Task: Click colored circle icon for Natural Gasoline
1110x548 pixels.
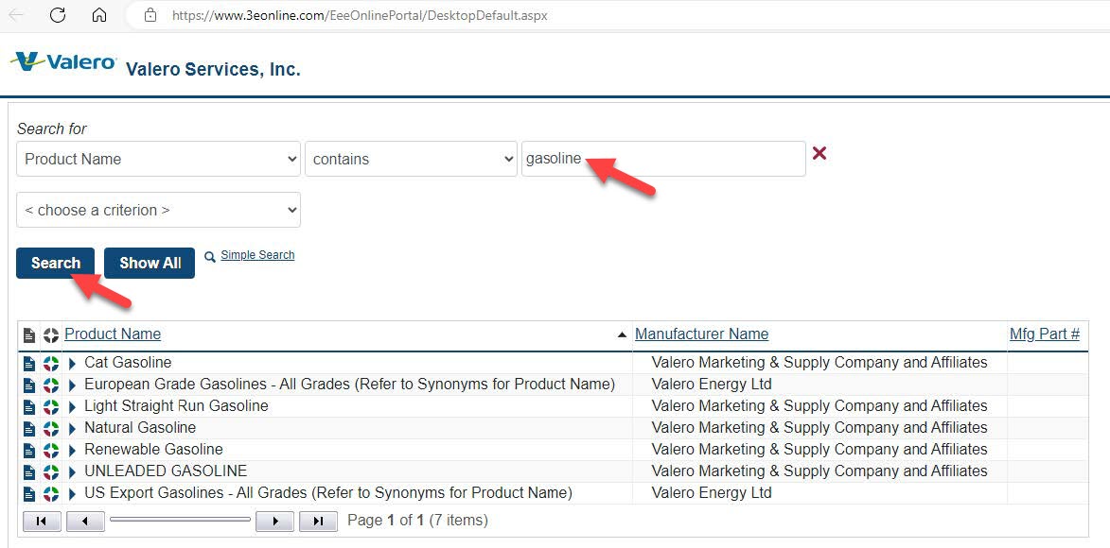Action: coord(51,429)
